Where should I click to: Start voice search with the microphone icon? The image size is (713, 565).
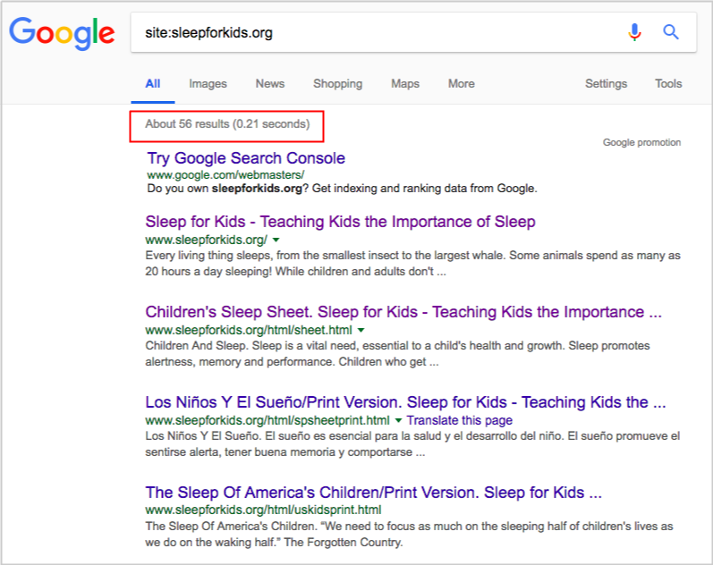pyautogui.click(x=635, y=32)
